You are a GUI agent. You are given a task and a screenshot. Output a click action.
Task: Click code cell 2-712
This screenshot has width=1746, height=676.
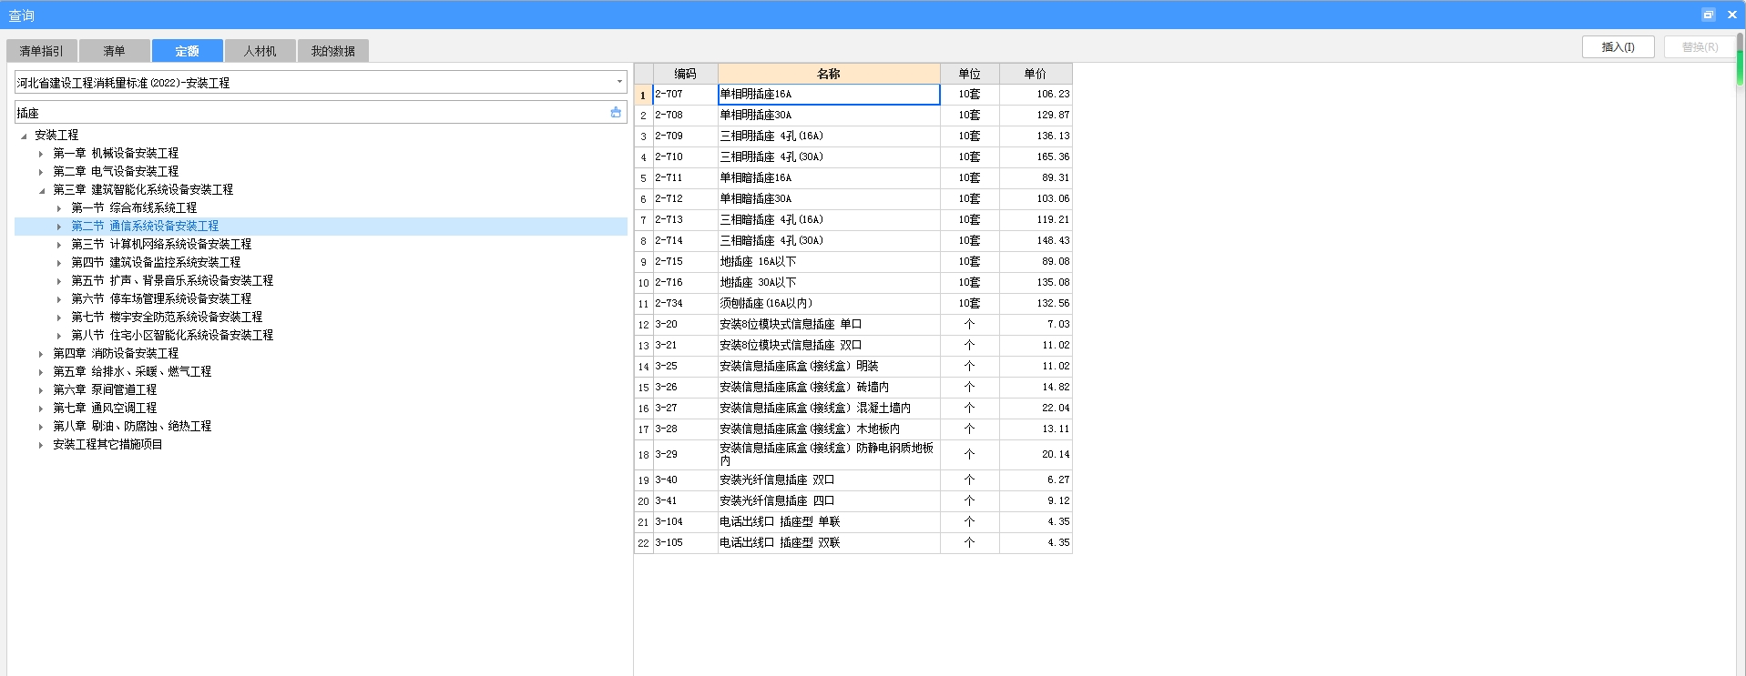click(x=685, y=198)
